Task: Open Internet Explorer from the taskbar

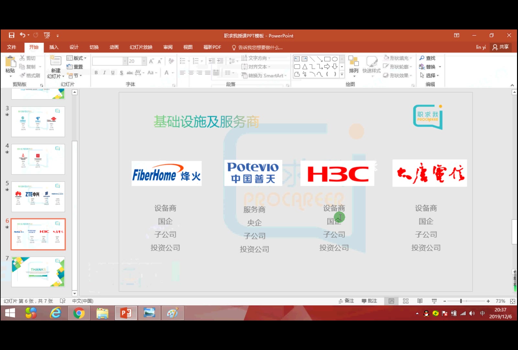Action: click(56, 313)
